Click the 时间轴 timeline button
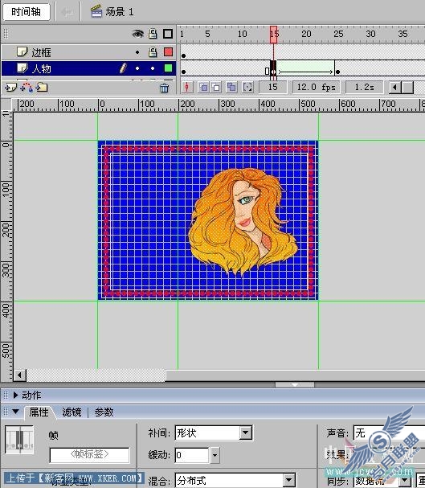Viewport: 425px width, 488px height. click(27, 12)
